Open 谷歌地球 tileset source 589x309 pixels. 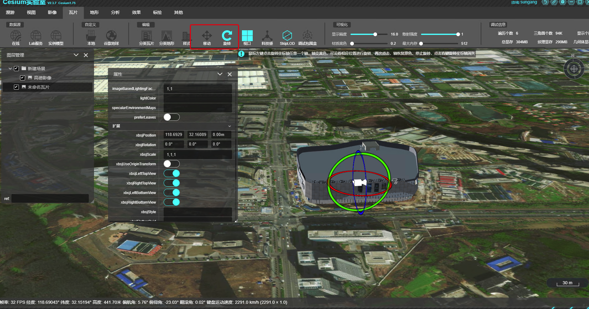coord(111,37)
